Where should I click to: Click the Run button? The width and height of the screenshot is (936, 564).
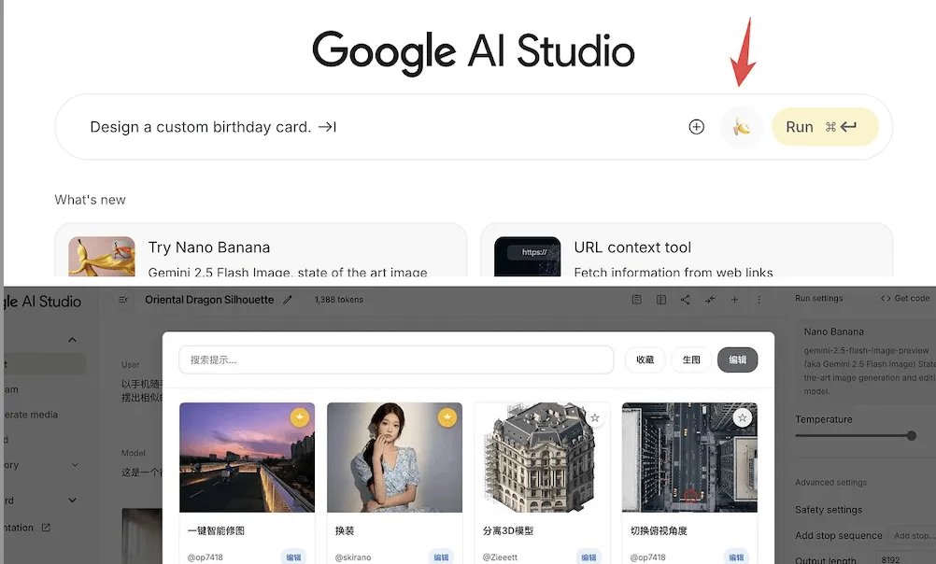point(825,127)
